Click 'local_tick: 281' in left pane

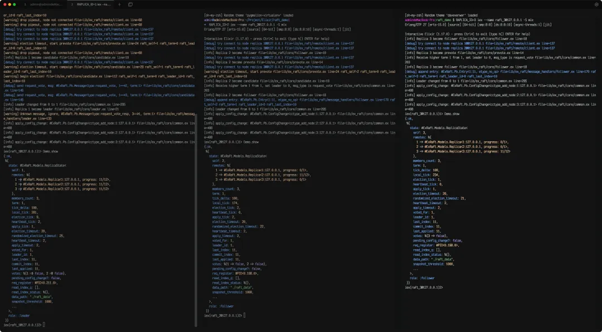(25, 212)
